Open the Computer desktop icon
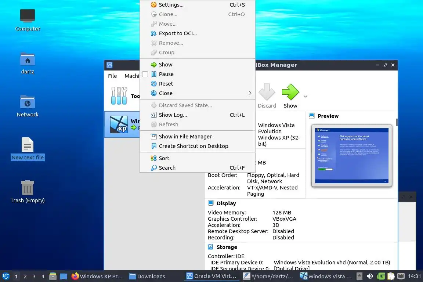The image size is (423, 282). [x=28, y=20]
